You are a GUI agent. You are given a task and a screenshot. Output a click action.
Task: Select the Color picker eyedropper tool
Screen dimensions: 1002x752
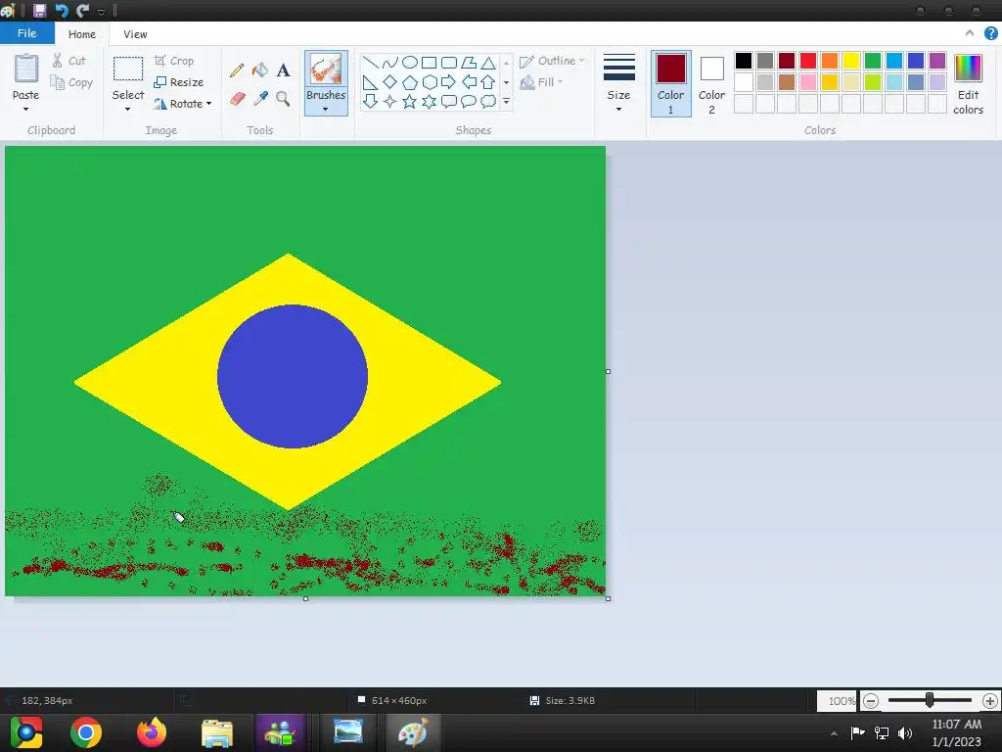tap(260, 99)
